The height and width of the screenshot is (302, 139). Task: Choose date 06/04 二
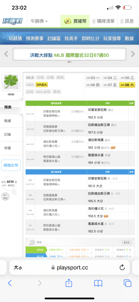pyautogui.click(x=110, y=78)
